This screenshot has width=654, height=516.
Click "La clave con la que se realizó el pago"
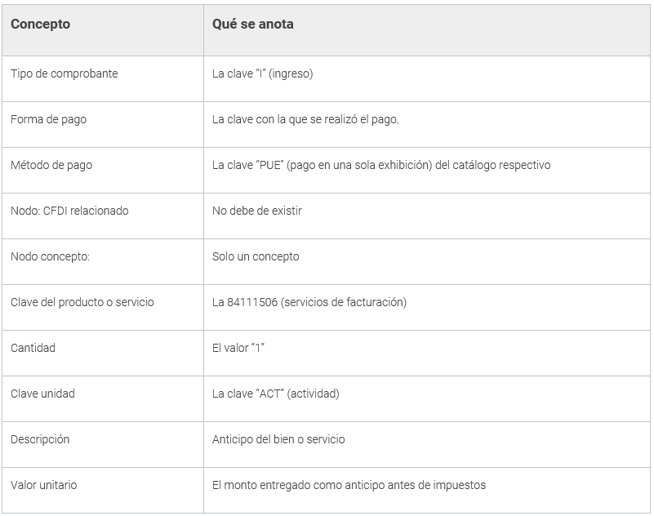(305, 119)
